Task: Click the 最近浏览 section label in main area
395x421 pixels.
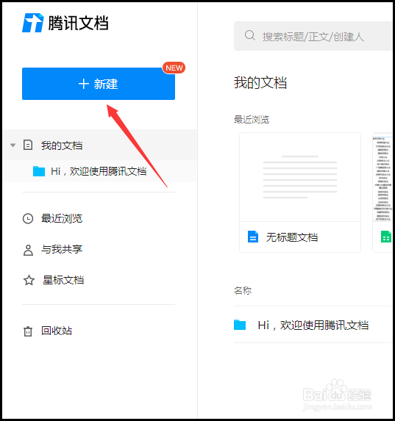Action: [252, 120]
